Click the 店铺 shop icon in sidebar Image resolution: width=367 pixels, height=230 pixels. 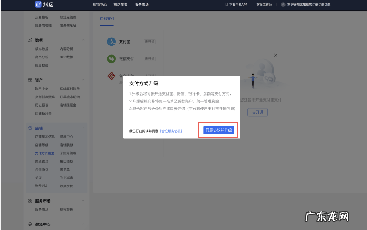[30, 128]
